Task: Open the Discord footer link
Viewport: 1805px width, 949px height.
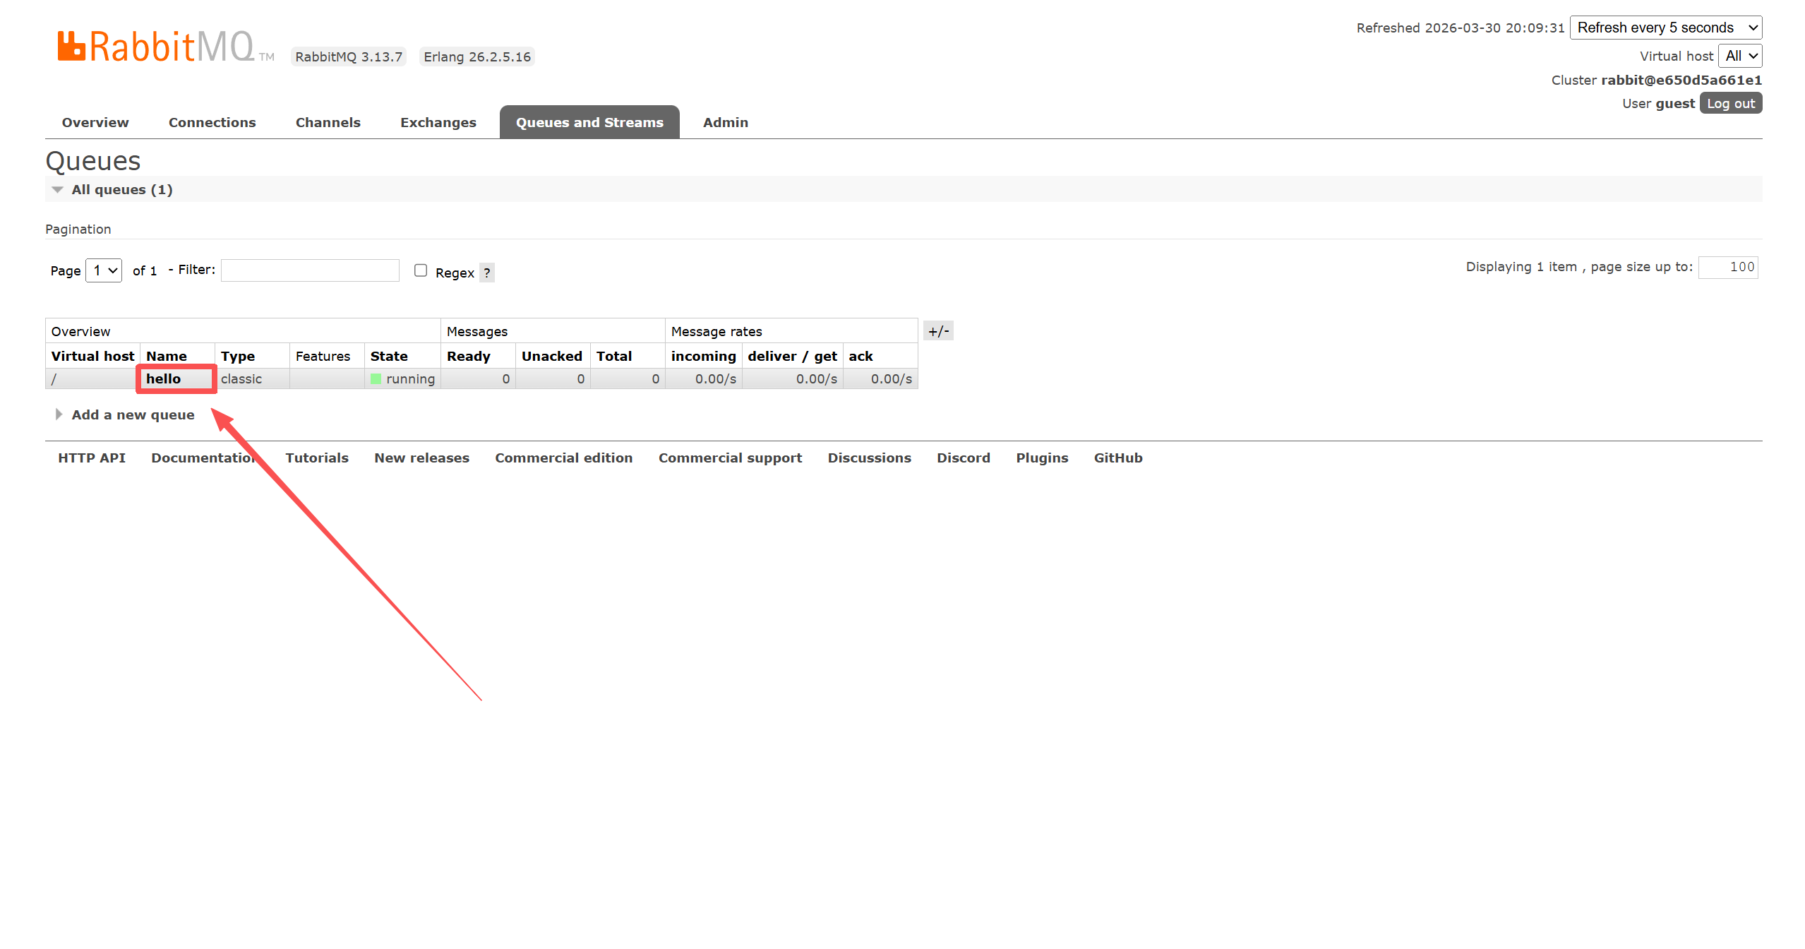Action: (x=964, y=458)
